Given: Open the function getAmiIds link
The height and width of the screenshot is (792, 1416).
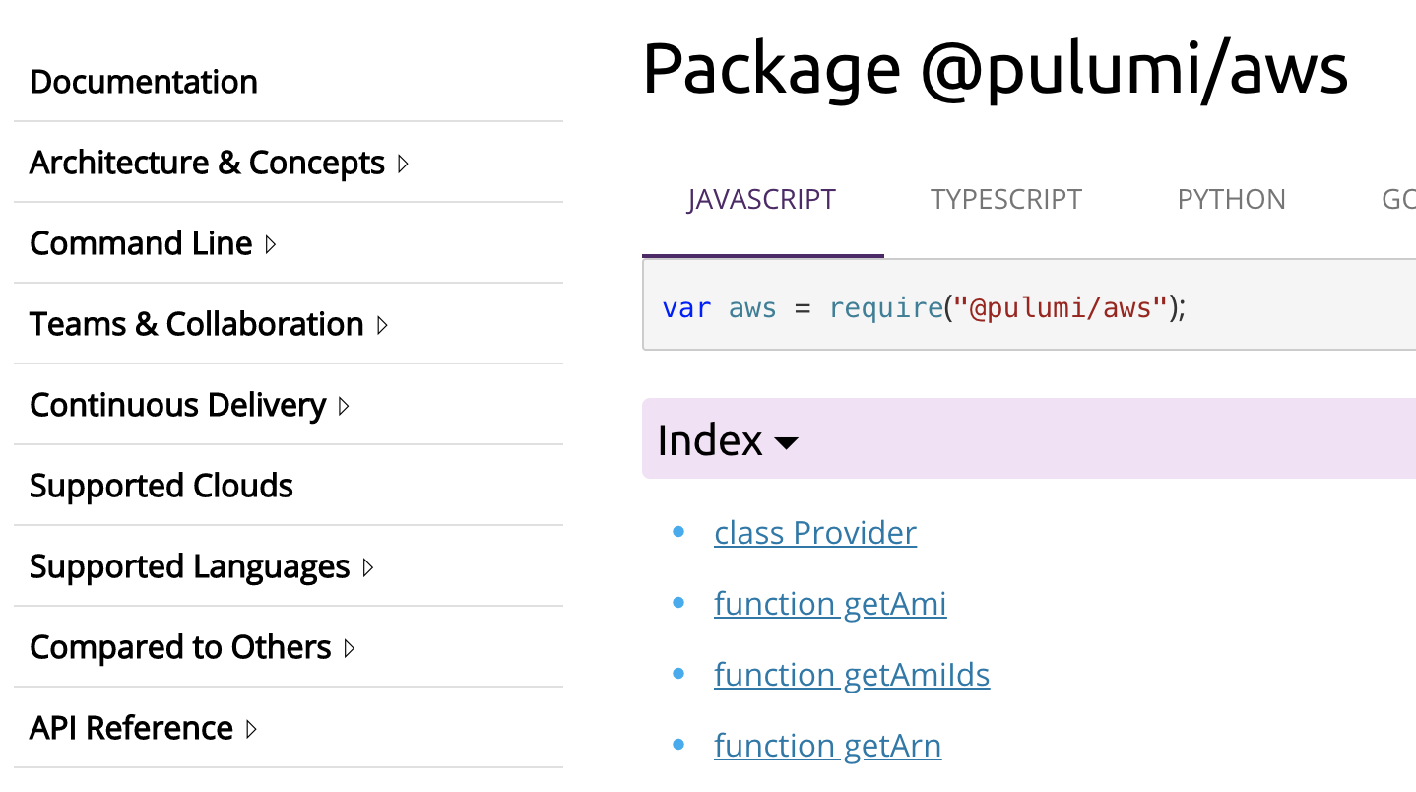Looking at the screenshot, I should [x=852, y=675].
